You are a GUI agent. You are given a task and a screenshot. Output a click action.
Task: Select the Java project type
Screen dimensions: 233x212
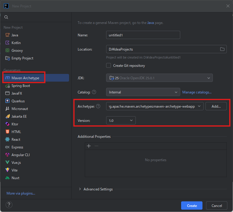[x=36, y=35]
